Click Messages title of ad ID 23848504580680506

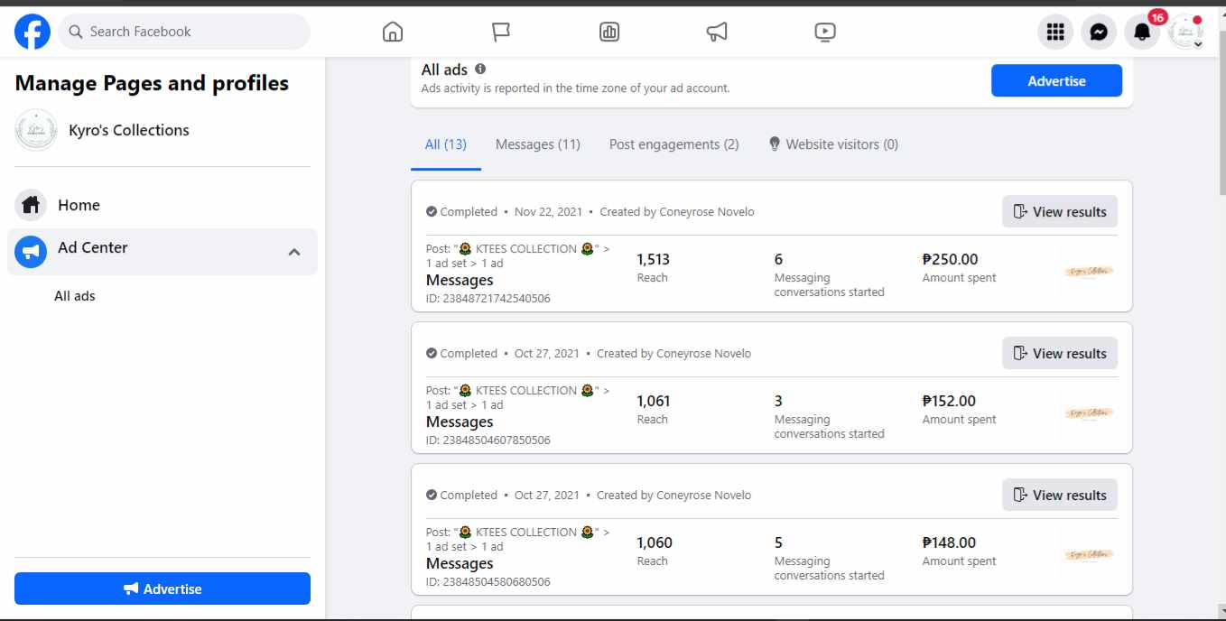click(x=460, y=563)
